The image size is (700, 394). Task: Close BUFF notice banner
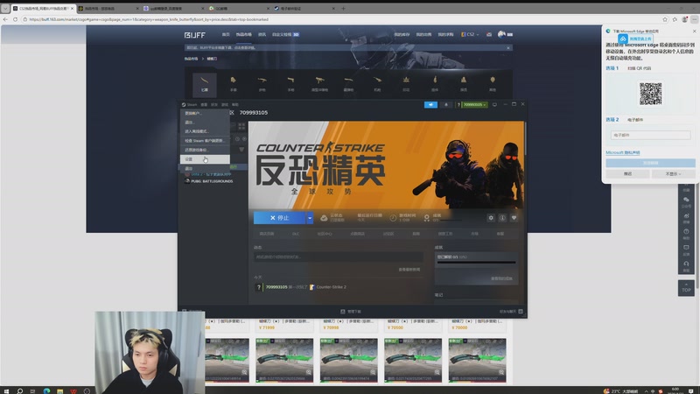508,48
